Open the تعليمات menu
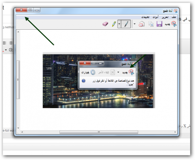The width and height of the screenshot is (195, 160). click(145, 17)
